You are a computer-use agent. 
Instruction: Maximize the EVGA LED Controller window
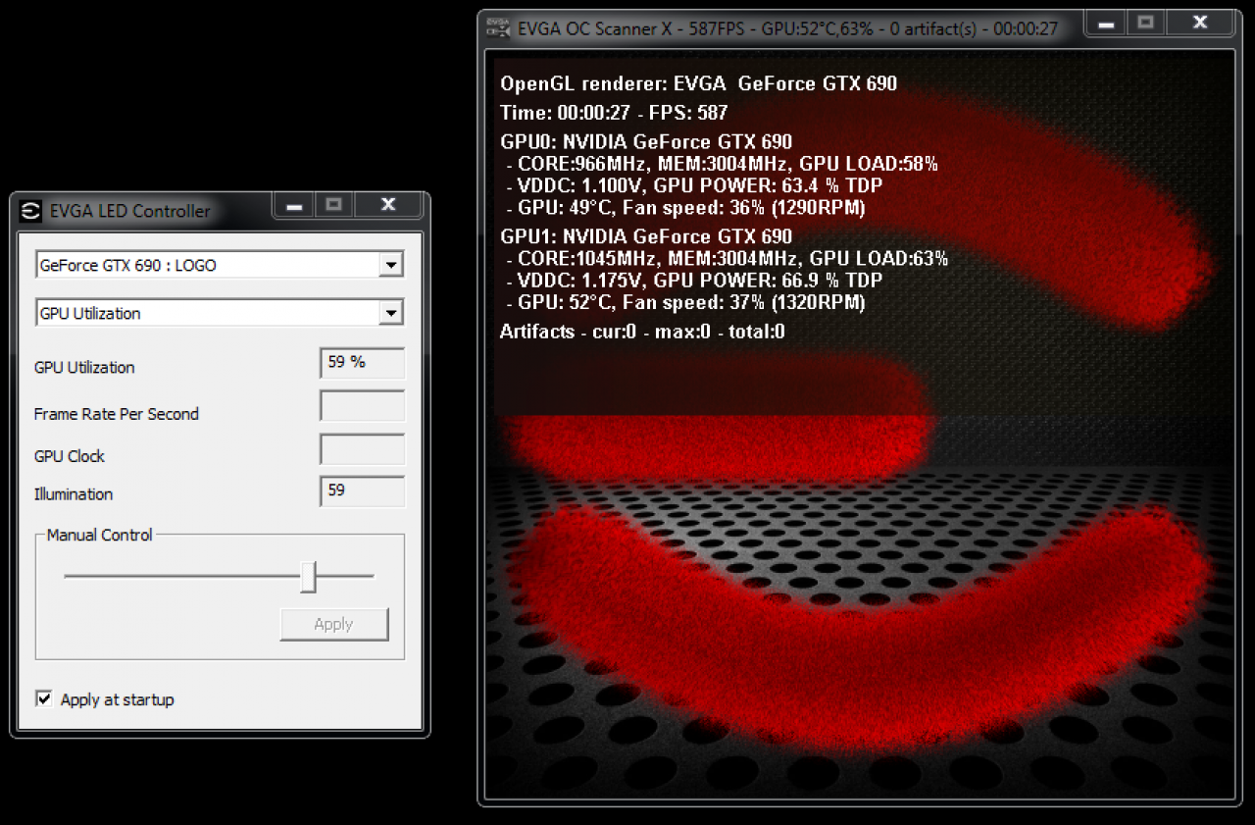click(x=333, y=204)
